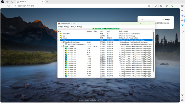
Task: Open the sidebar settings gear icon
Action: point(182,100)
